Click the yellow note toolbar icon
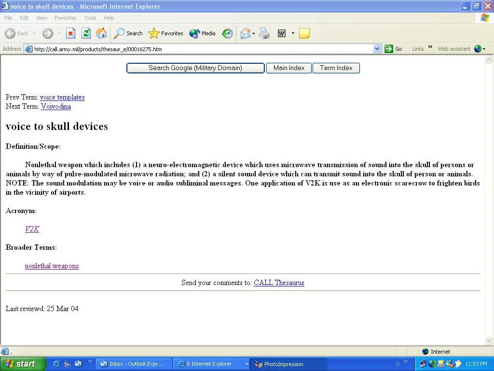Viewport: 494px width, 371px height. tap(304, 33)
